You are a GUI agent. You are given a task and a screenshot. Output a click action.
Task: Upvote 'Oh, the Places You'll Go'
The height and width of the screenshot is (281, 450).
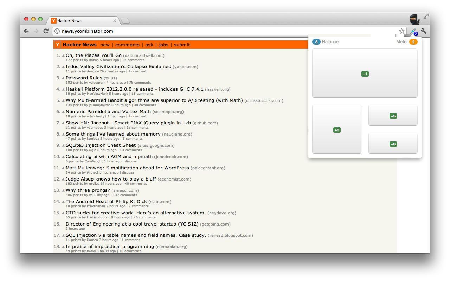pos(64,55)
